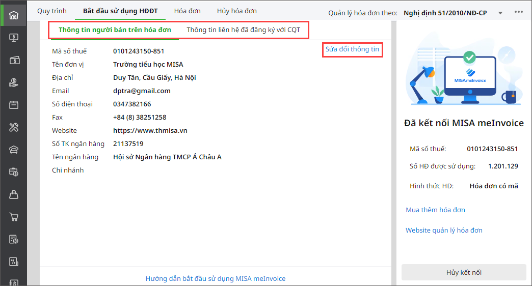Select Thông tin liên hệ đã đăng ký với CQT tab
Viewport: 532px width, 286px height.
click(x=243, y=30)
